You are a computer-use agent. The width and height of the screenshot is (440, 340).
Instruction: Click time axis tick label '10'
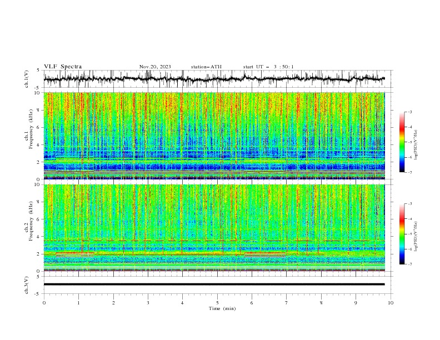point(391,303)
